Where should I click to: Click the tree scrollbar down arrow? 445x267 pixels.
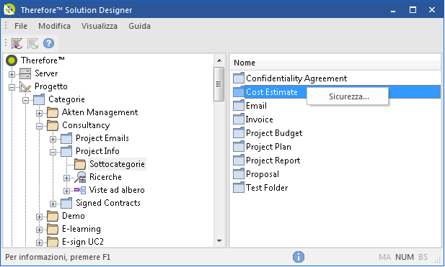219,241
